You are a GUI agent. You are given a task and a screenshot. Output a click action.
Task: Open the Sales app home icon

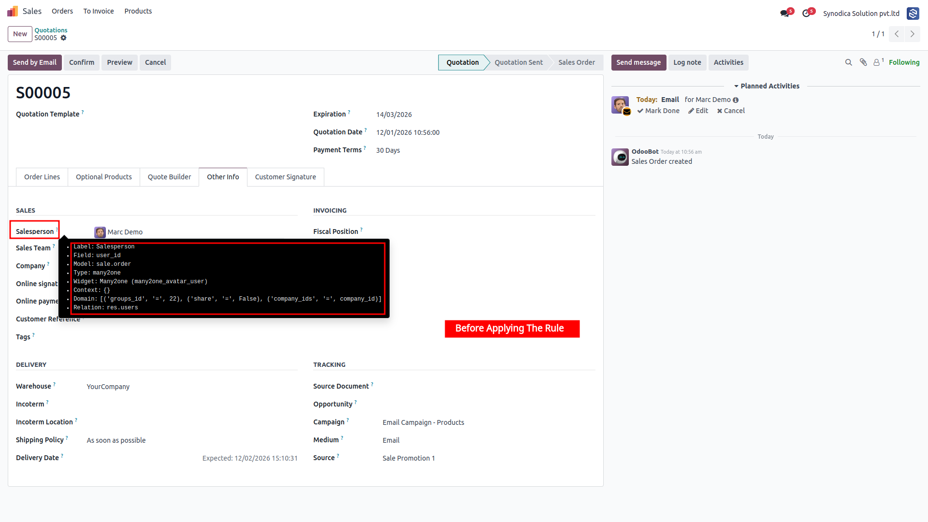pyautogui.click(x=13, y=11)
